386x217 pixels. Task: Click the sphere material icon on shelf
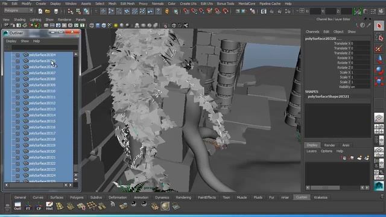click(165, 206)
